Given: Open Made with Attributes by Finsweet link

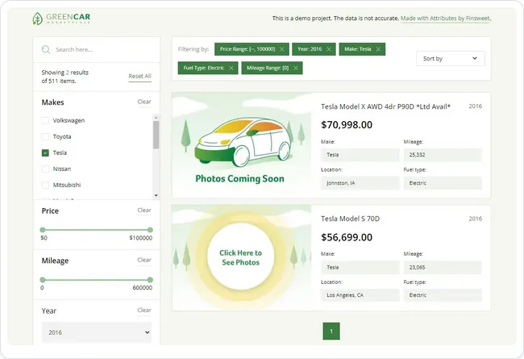Looking at the screenshot, I should (446, 19).
